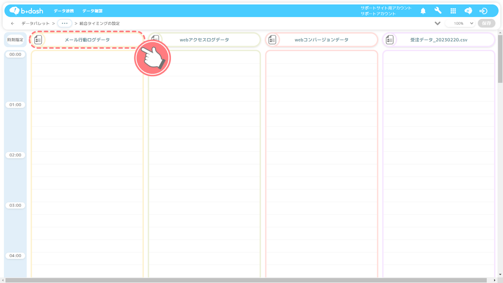Click the 00:00 time marker
Viewport: 503px width, 283px height.
(x=15, y=55)
